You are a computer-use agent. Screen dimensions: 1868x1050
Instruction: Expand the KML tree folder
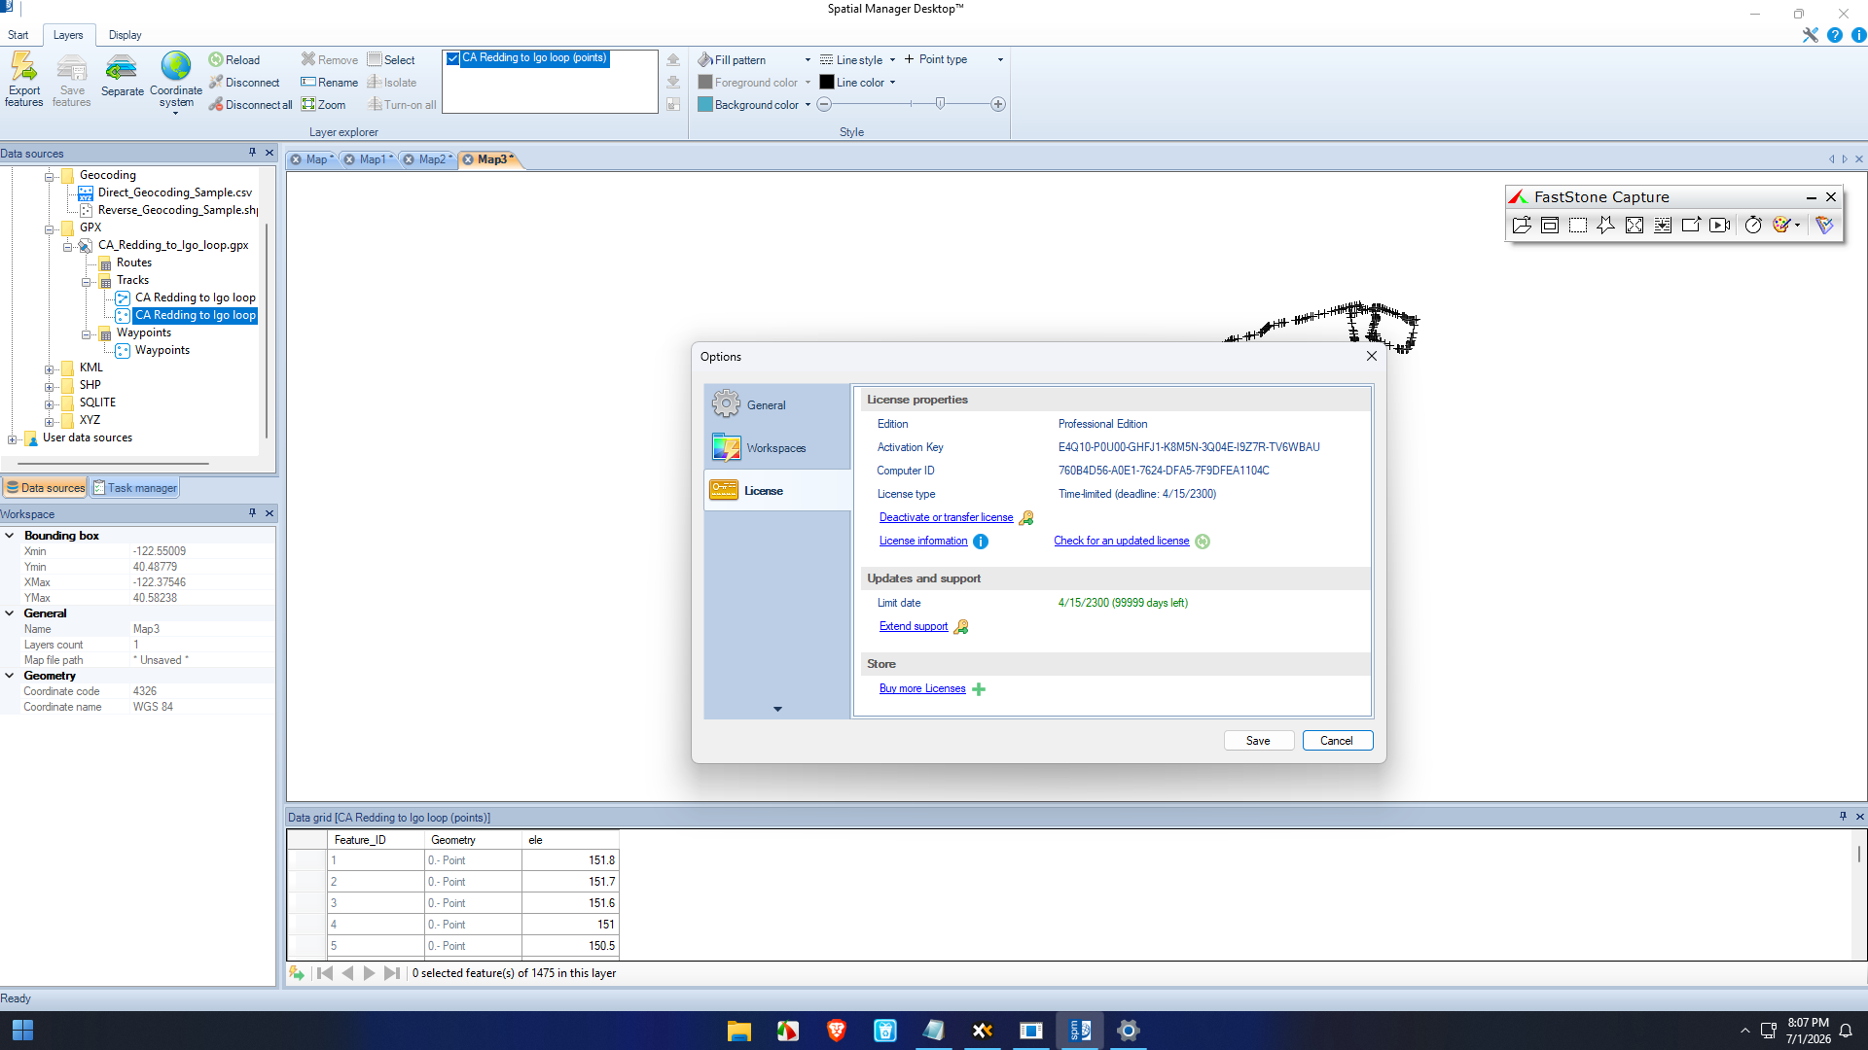coord(49,368)
